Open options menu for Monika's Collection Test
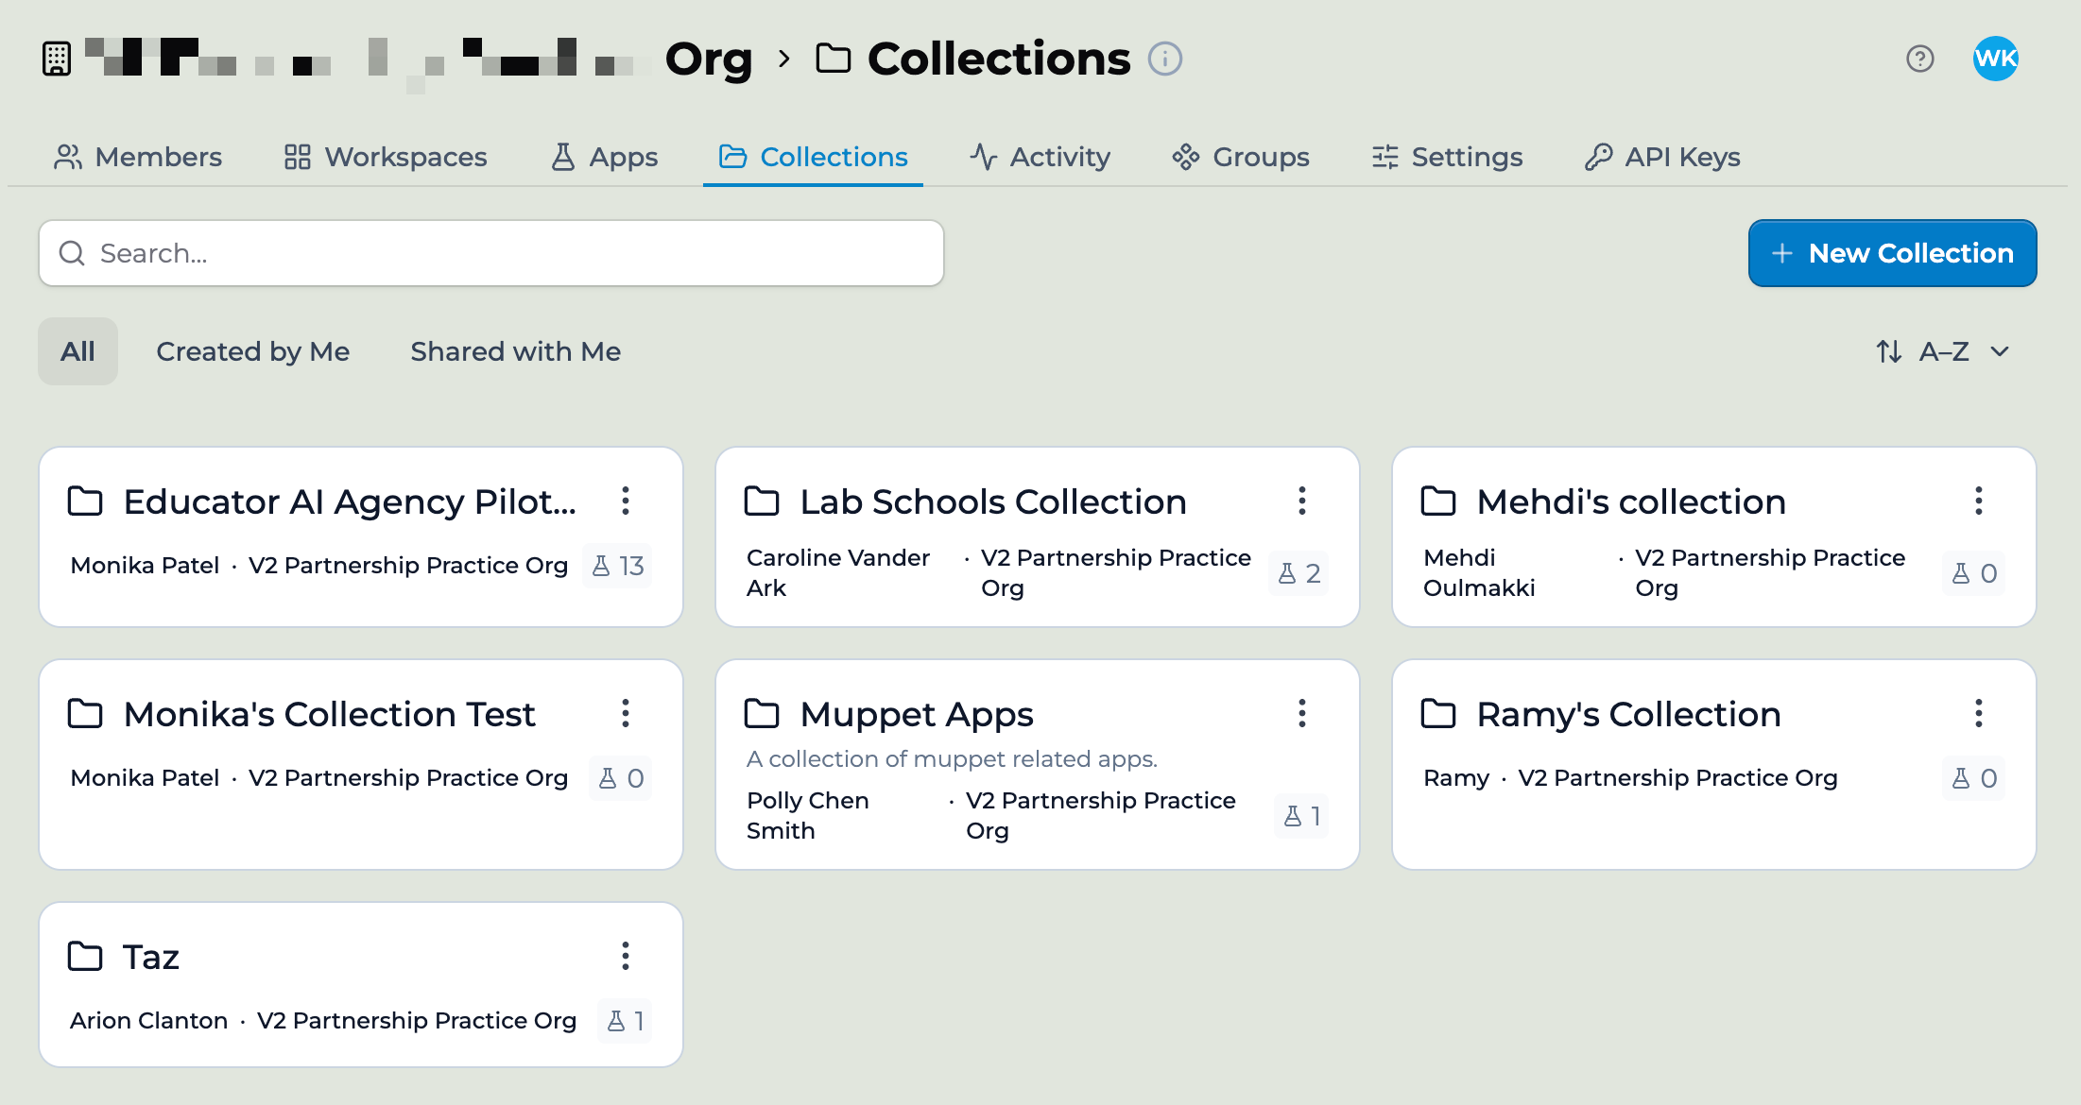This screenshot has height=1105, width=2081. 625,713
